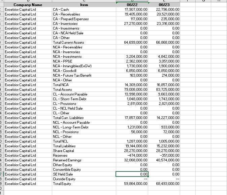Viewport: 227px width, 195px height.
Task: Select the NCL - Provisions item cell
Action: 84,132
